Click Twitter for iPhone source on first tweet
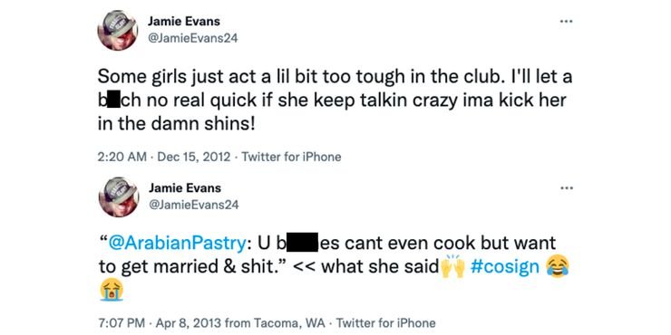This screenshot has width=671, height=335. point(291,157)
